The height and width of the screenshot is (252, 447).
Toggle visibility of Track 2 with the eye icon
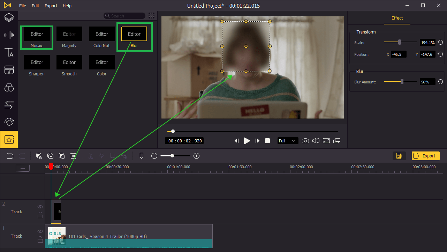(40, 207)
